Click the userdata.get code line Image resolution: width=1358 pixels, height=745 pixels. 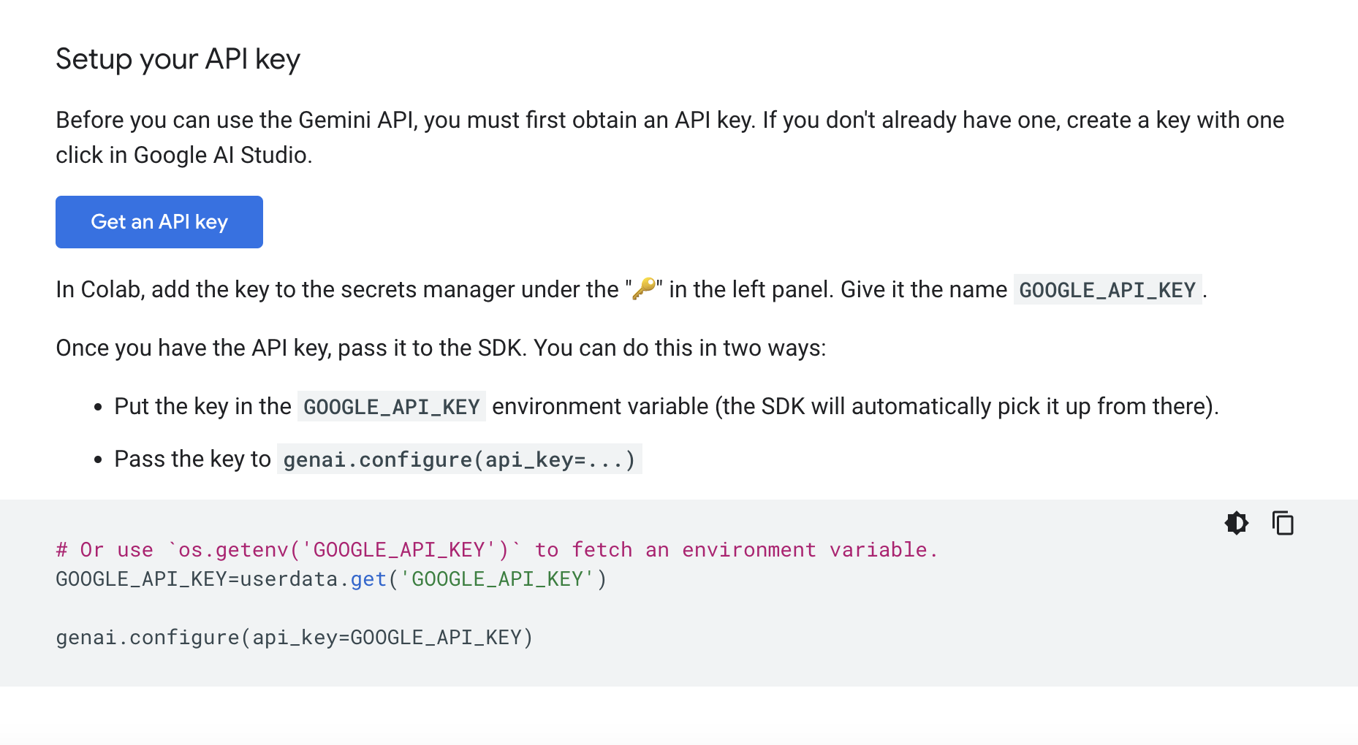[331, 579]
